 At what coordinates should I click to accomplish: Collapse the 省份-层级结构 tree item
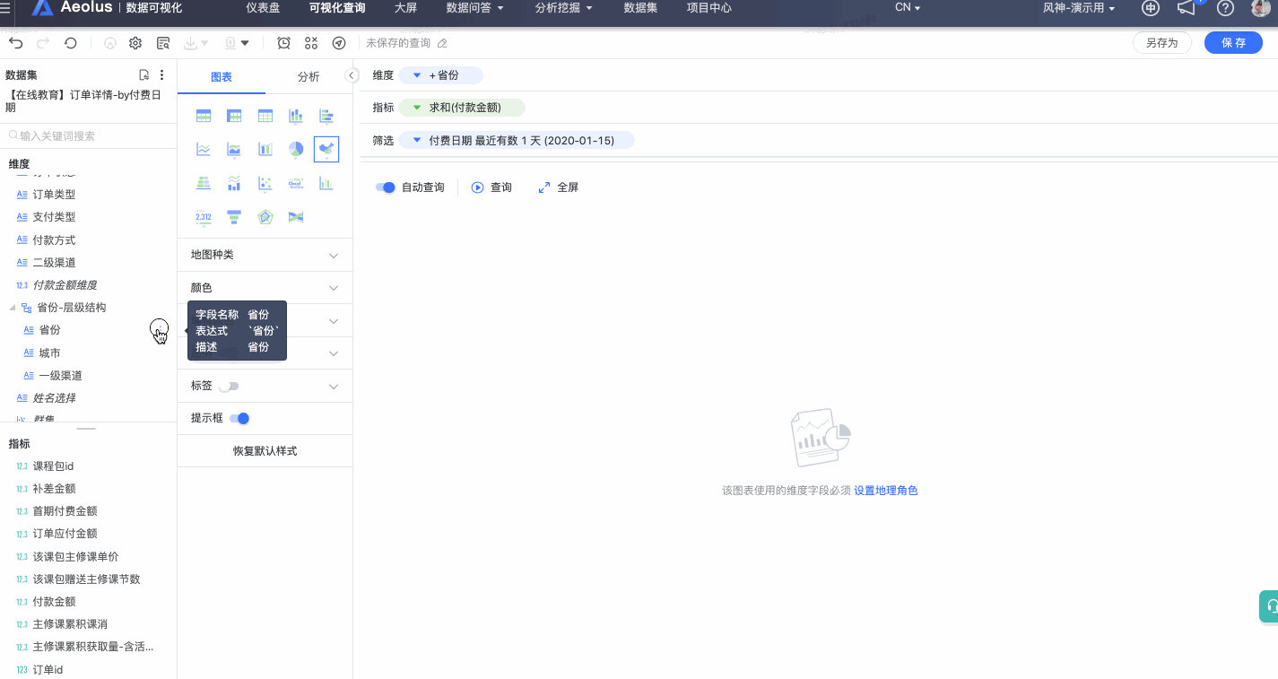click(13, 307)
